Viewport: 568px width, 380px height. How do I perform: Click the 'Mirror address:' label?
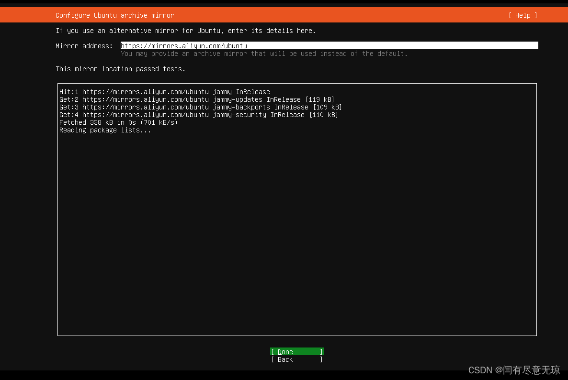click(84, 46)
